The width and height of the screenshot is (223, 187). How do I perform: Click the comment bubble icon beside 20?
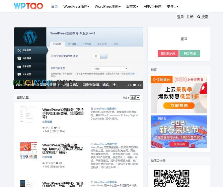pos(57,163)
